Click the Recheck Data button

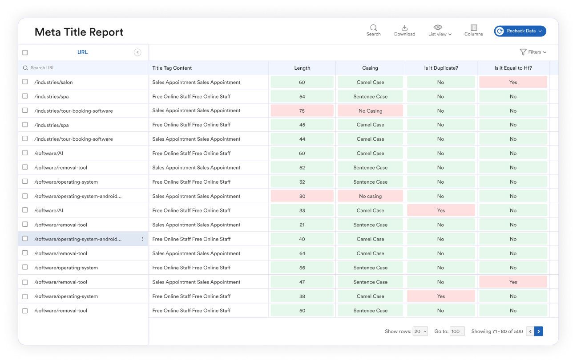(x=517, y=31)
